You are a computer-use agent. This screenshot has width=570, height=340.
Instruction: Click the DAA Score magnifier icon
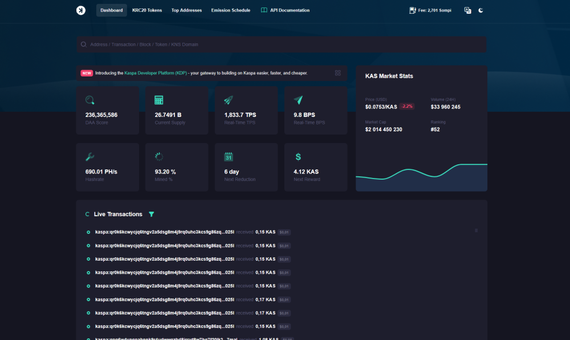pyautogui.click(x=90, y=100)
